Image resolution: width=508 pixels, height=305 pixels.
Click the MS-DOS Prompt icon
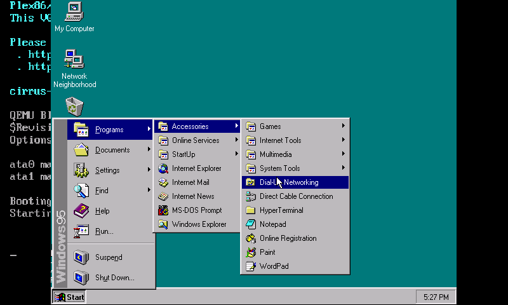point(163,210)
